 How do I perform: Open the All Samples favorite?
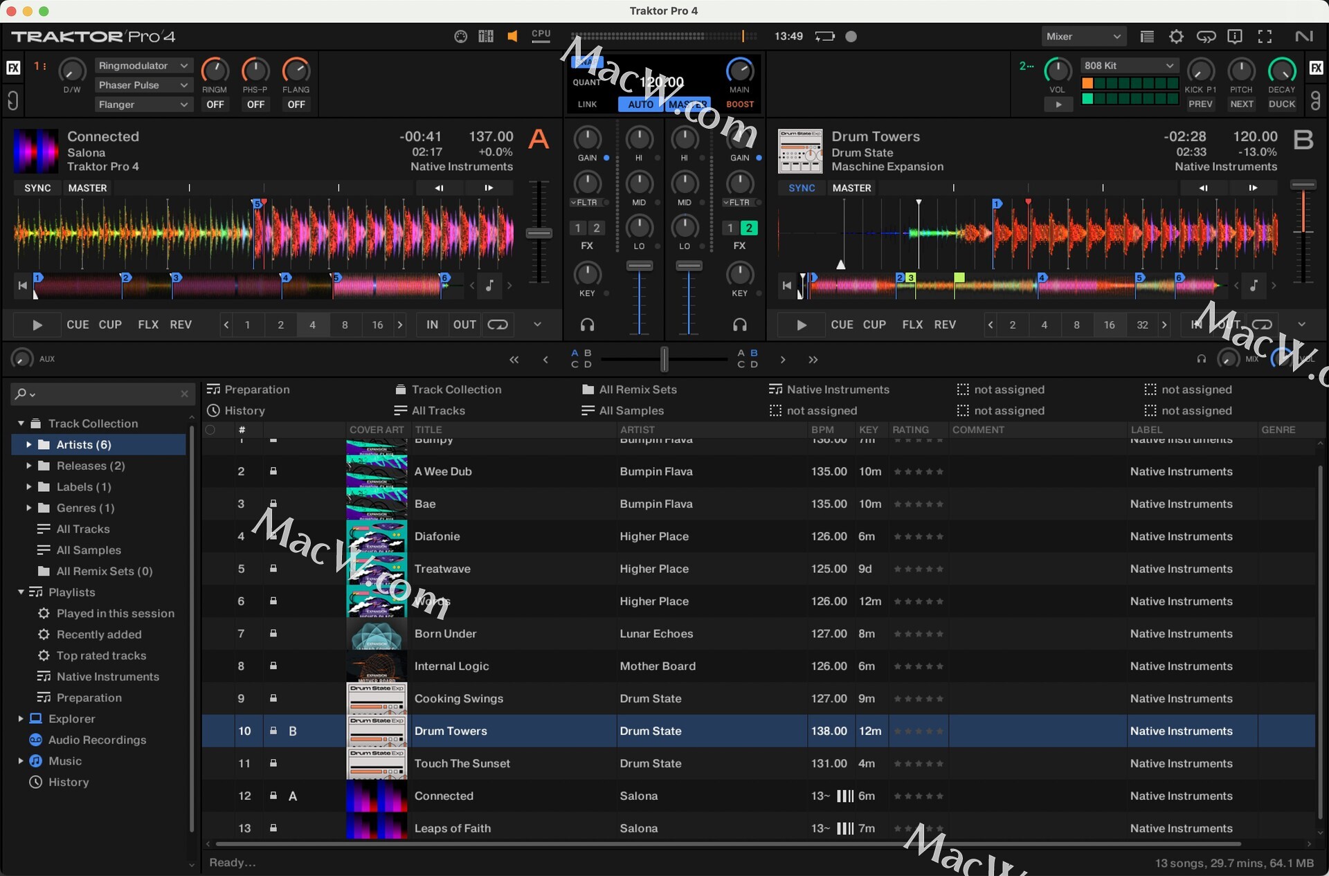(622, 410)
